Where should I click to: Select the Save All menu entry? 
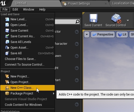point(27,53)
